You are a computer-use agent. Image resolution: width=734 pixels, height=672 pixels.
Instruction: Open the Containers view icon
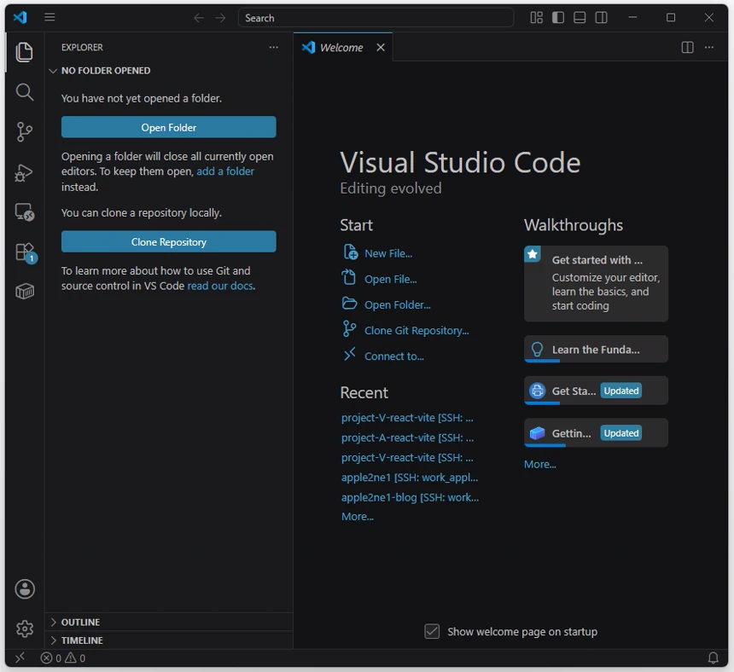(25, 292)
